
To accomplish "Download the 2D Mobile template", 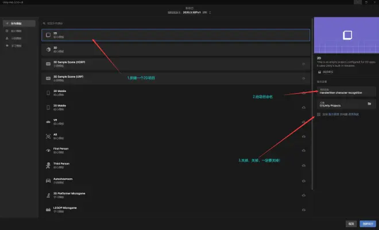I will 304,108.
